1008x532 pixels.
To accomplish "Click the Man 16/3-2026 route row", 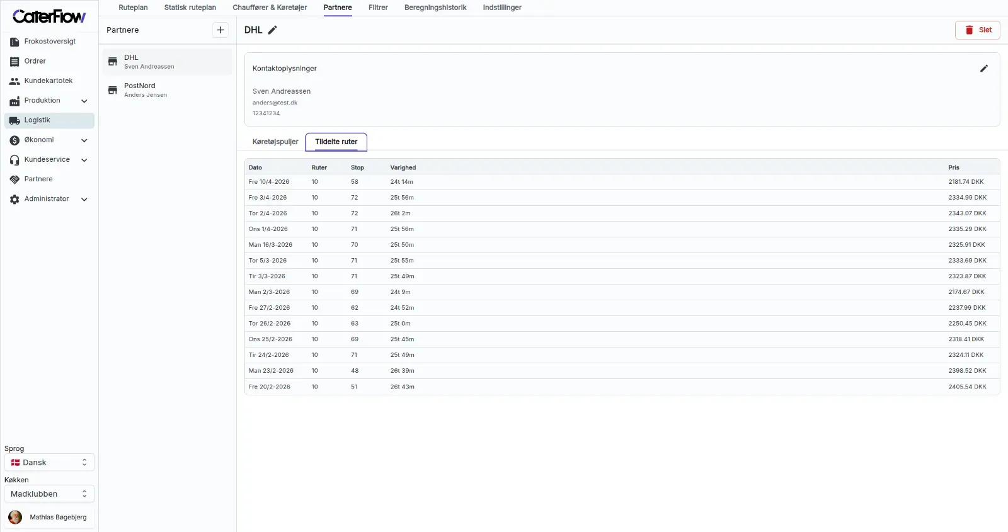I will click(622, 245).
